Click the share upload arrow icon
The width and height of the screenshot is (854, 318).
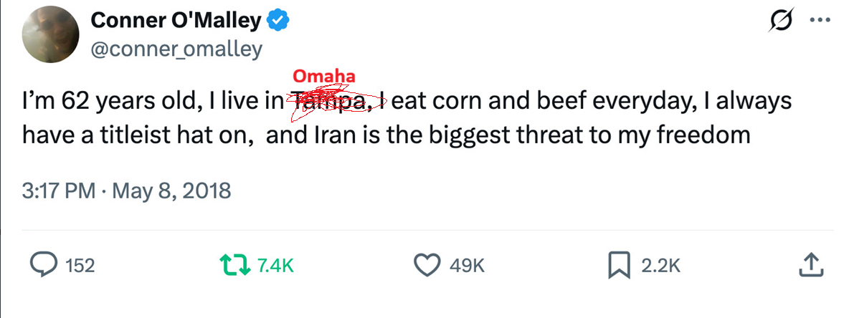809,265
